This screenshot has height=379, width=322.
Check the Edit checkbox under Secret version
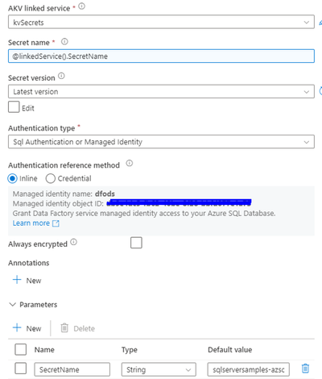coord(14,107)
